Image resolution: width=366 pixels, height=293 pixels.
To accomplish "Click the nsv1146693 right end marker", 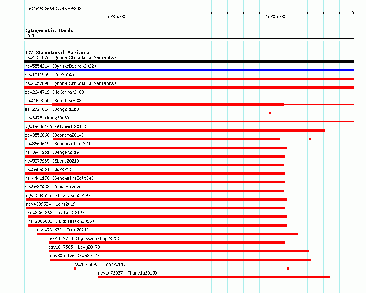I will [x=287, y=268].
